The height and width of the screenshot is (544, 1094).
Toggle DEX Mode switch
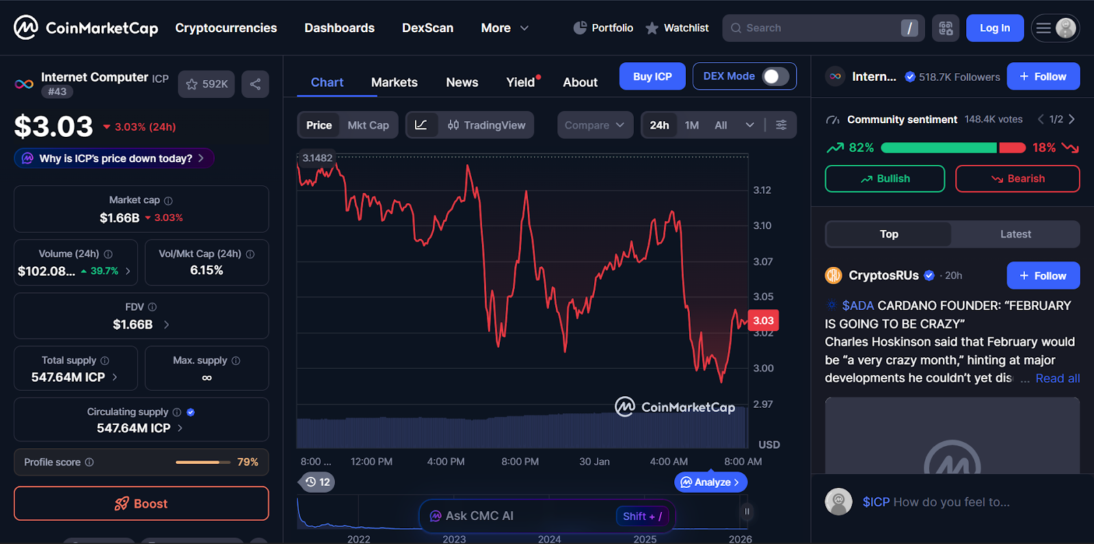point(777,76)
